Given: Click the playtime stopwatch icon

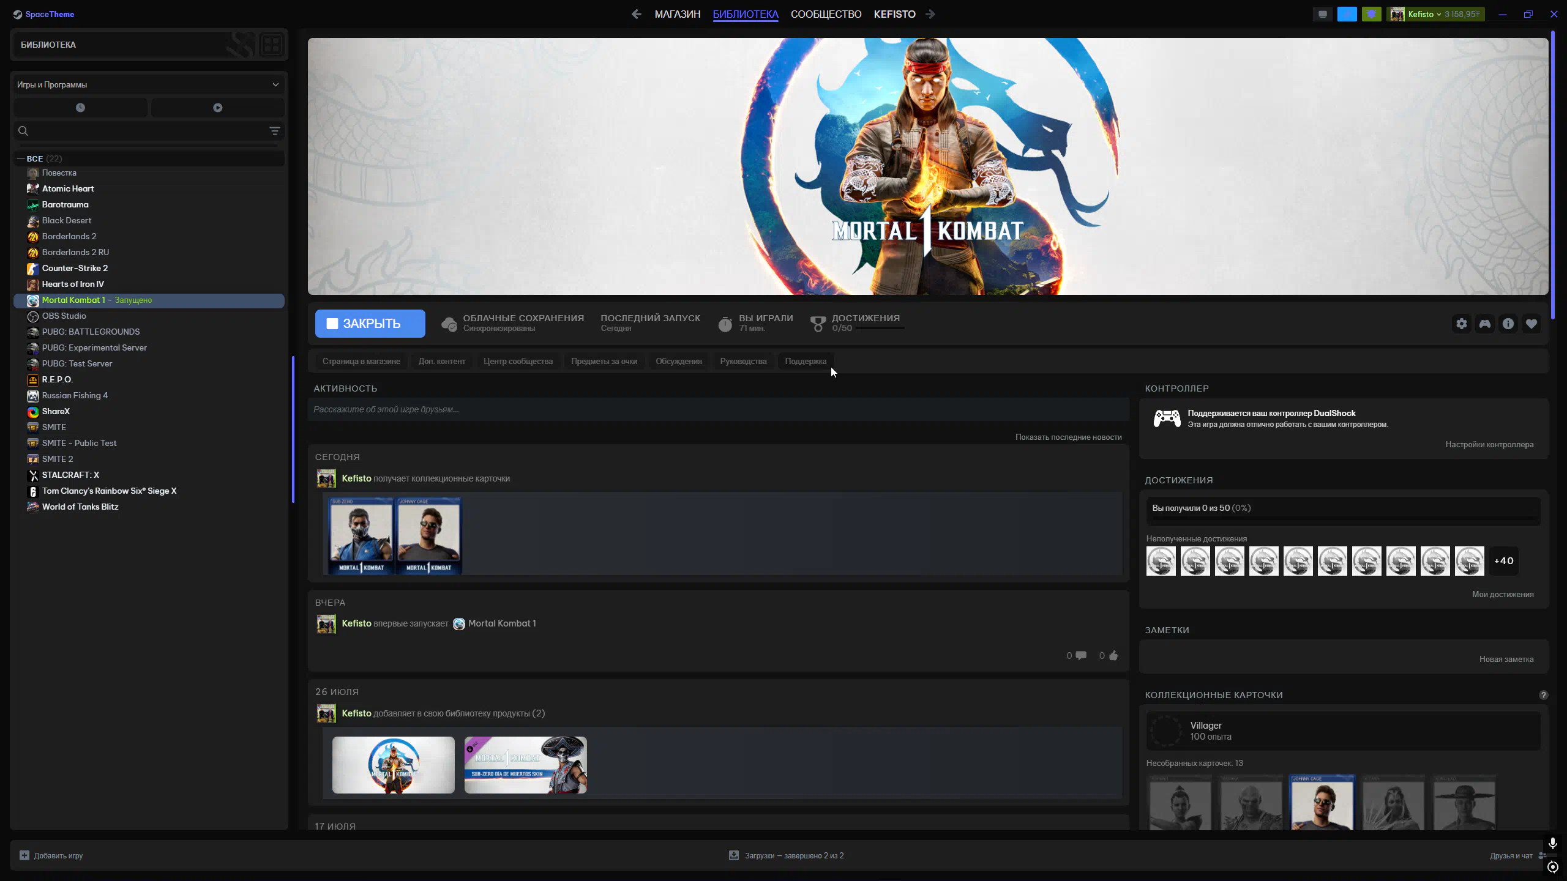Looking at the screenshot, I should point(725,324).
